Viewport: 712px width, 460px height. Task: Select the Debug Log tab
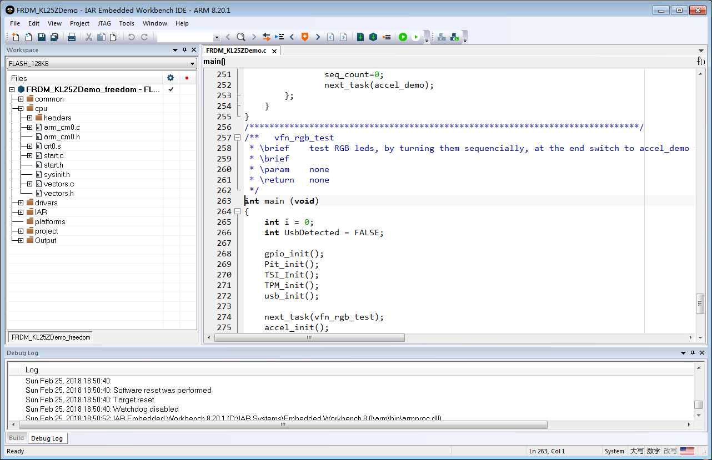[47, 438]
